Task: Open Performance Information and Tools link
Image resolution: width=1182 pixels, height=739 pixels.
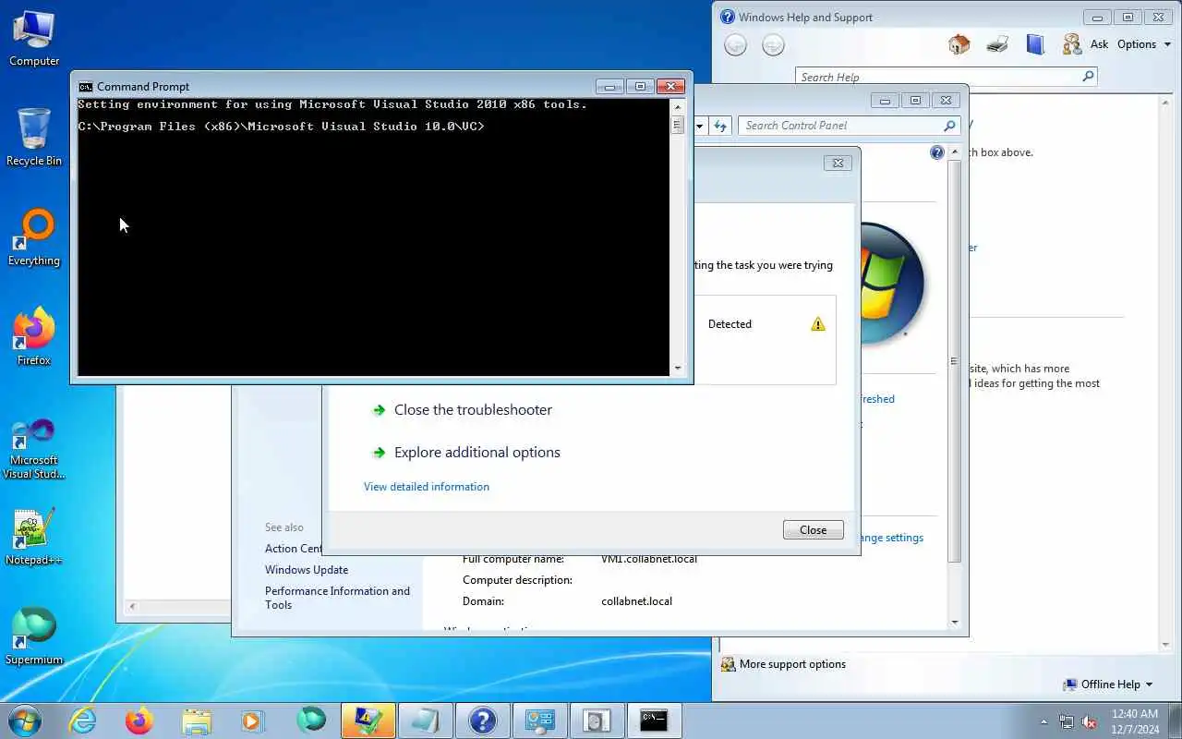Action: (x=337, y=598)
